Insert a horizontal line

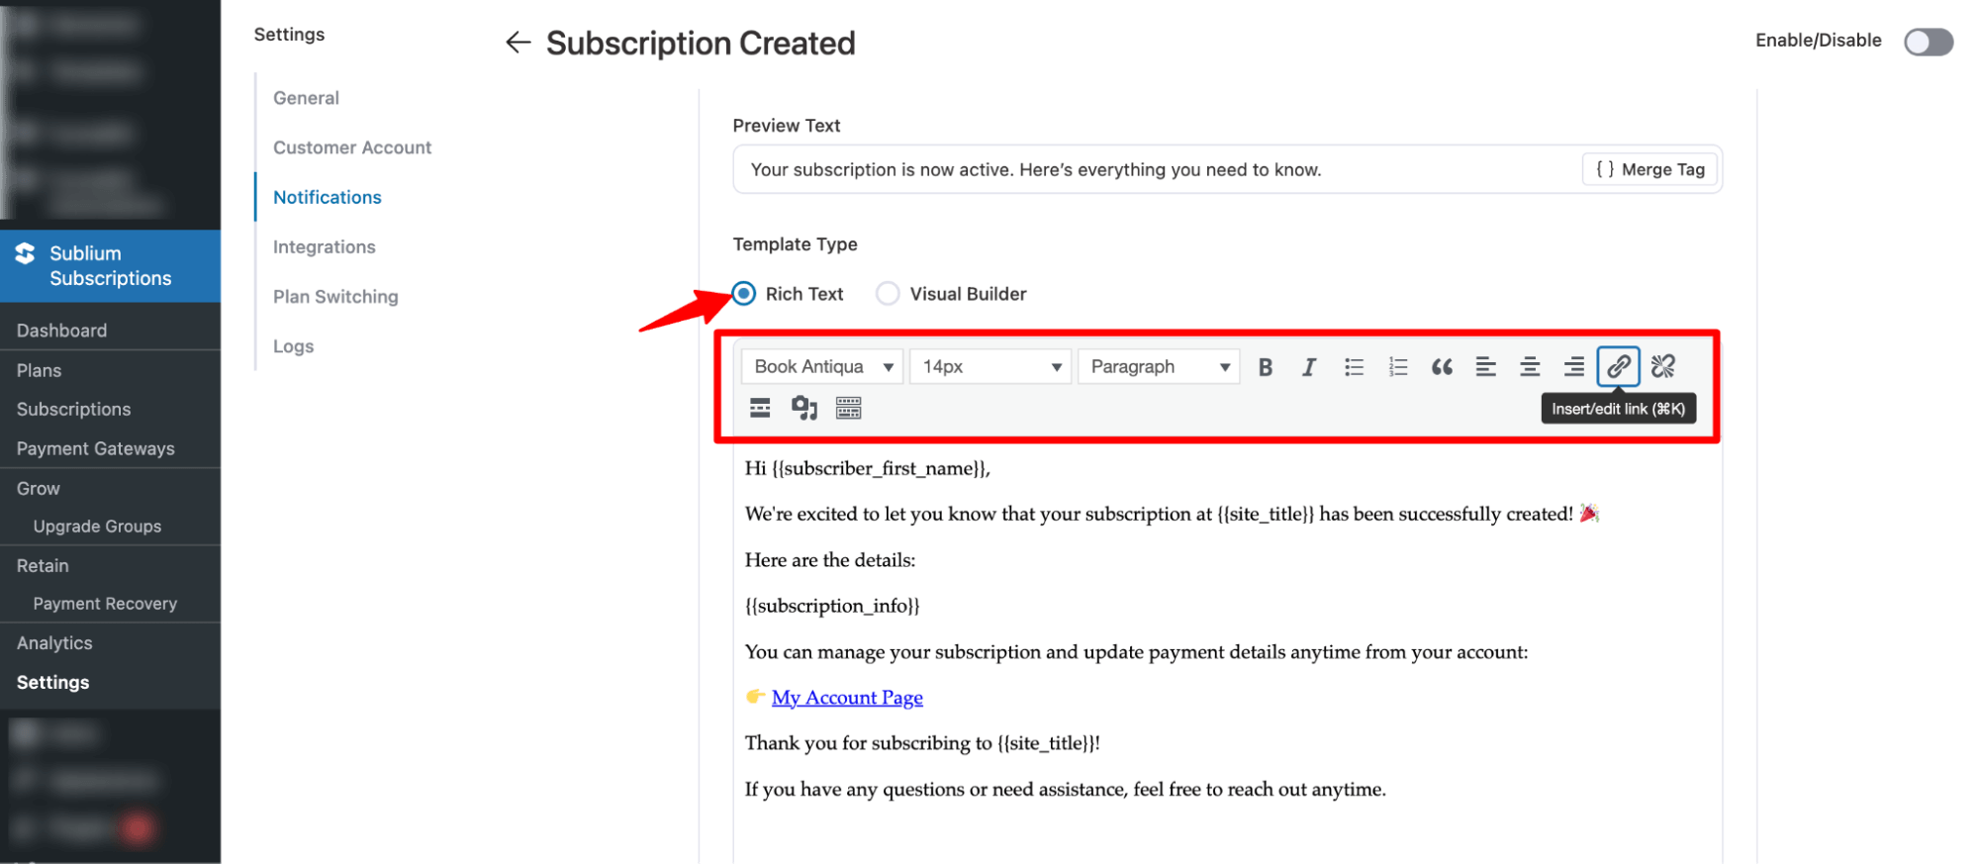(760, 408)
